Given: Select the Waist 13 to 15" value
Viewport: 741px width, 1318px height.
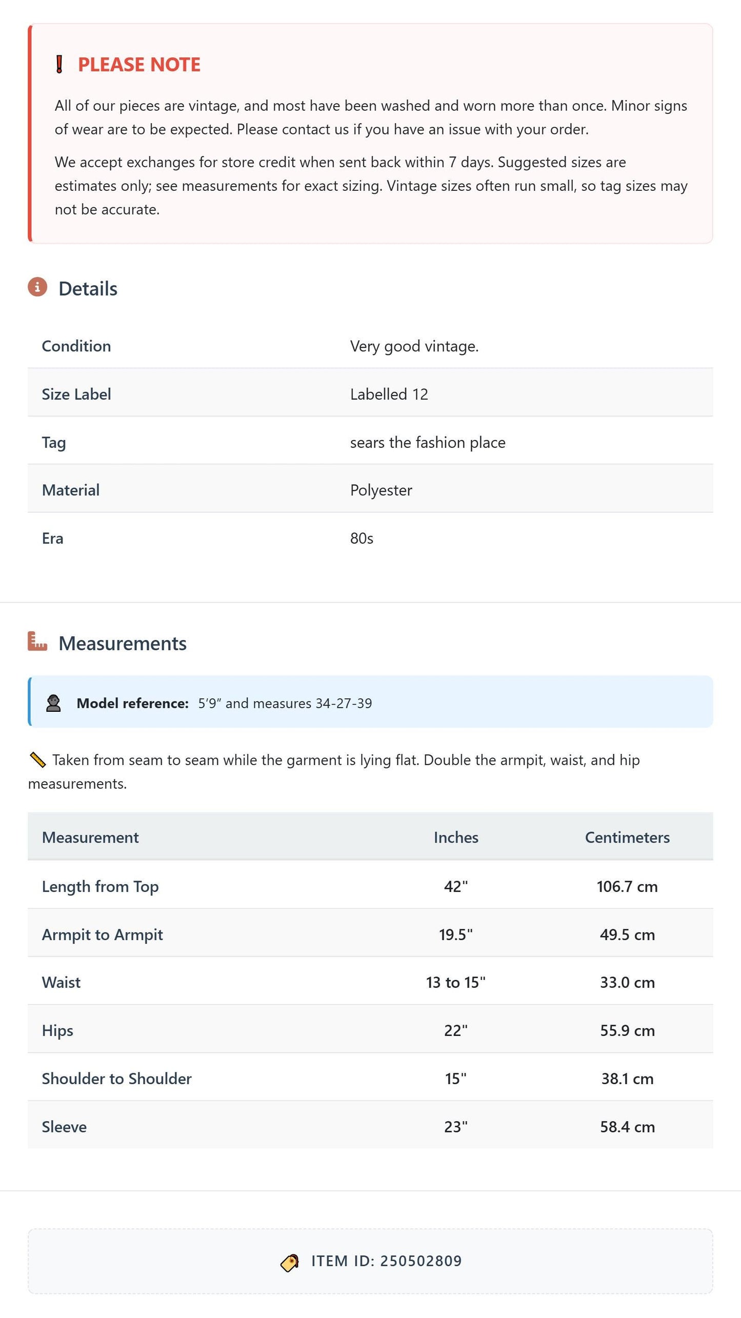Looking at the screenshot, I should click(456, 982).
